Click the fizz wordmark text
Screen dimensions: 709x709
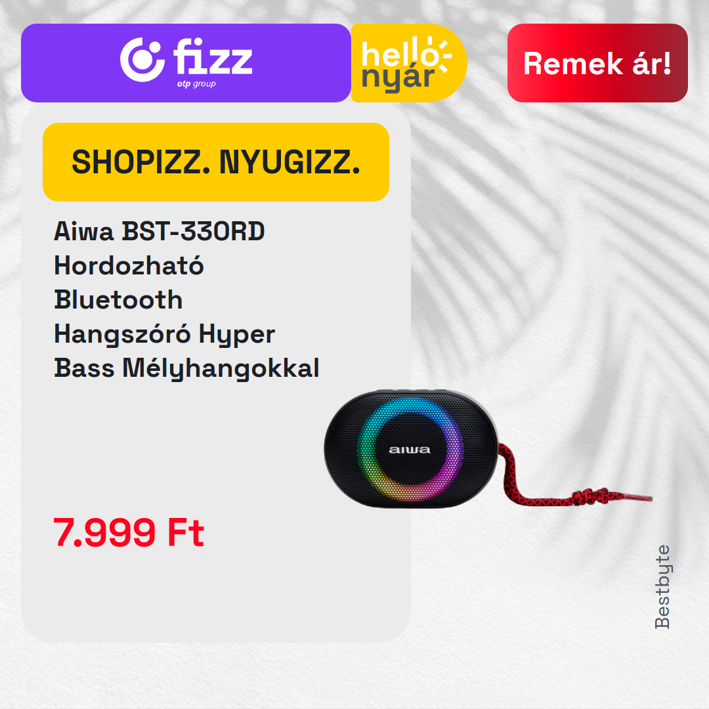[213, 56]
